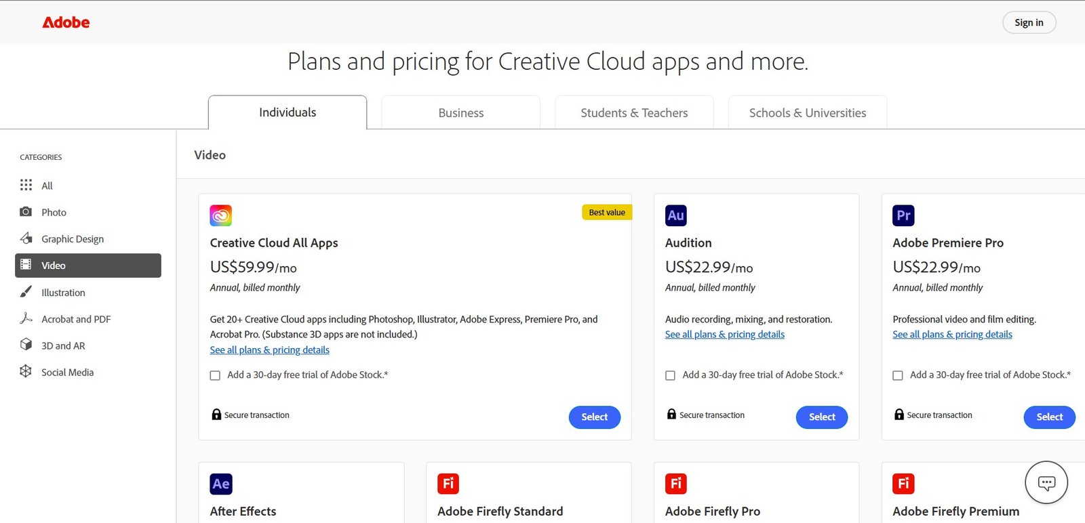This screenshot has width=1085, height=523.
Task: Click the US$59.99/mo price text
Action: click(x=253, y=268)
